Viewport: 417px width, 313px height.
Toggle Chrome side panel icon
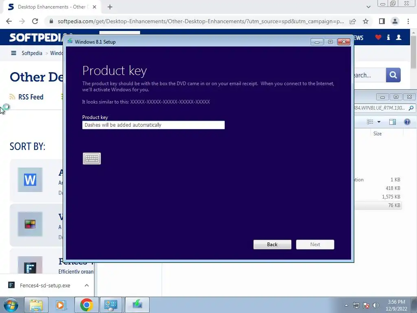[x=382, y=21]
